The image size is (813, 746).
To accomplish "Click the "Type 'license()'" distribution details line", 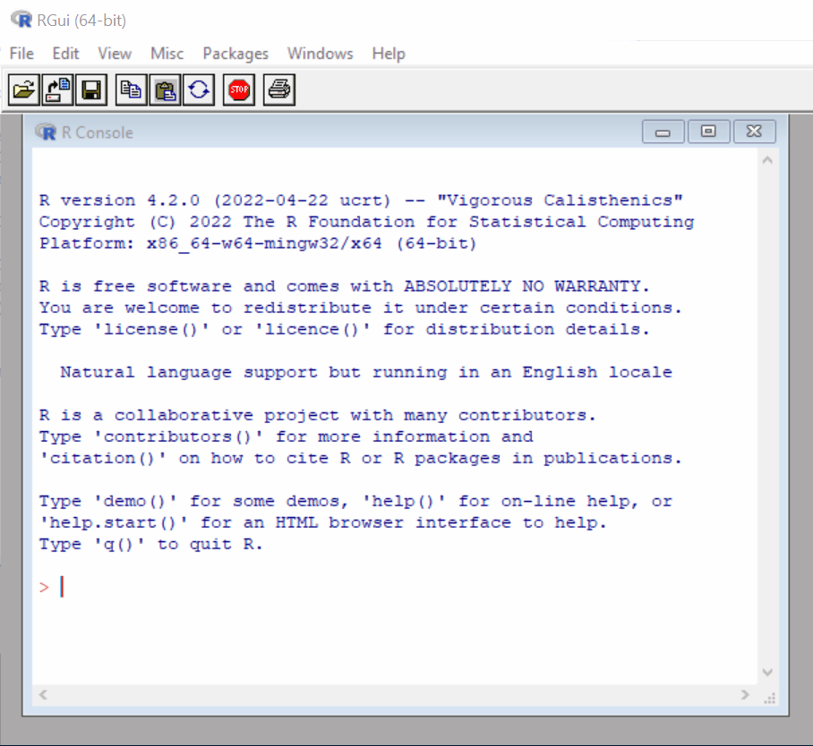I will point(345,329).
